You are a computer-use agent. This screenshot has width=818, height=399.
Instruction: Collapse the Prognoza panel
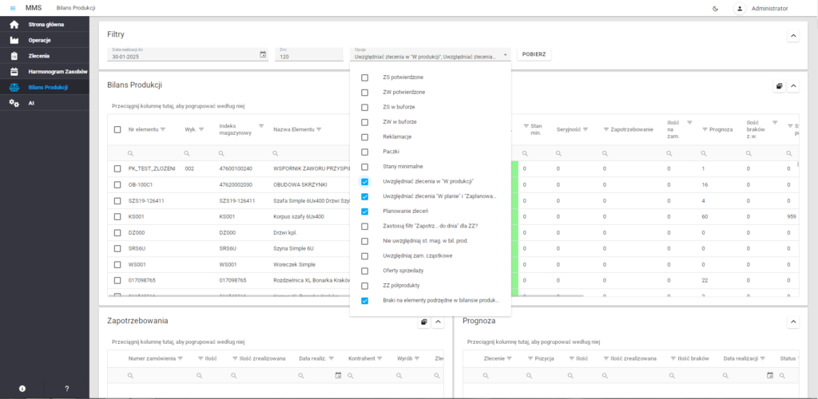pos(792,322)
